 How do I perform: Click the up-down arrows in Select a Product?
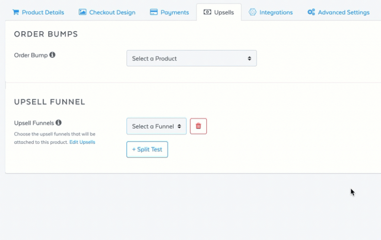[250, 59]
